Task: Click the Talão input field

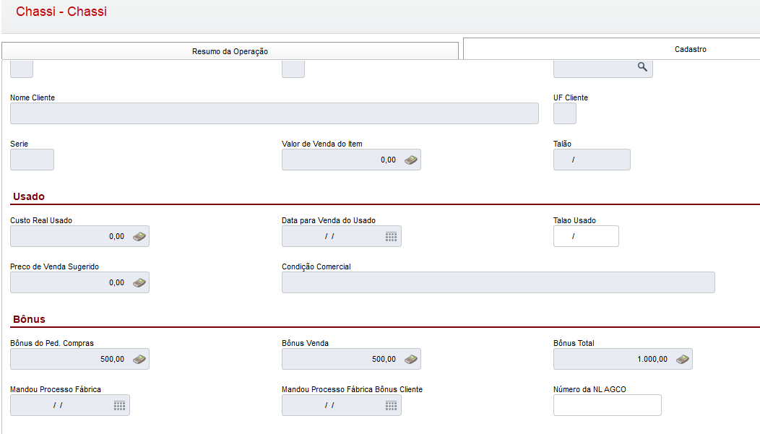Action: coord(592,160)
